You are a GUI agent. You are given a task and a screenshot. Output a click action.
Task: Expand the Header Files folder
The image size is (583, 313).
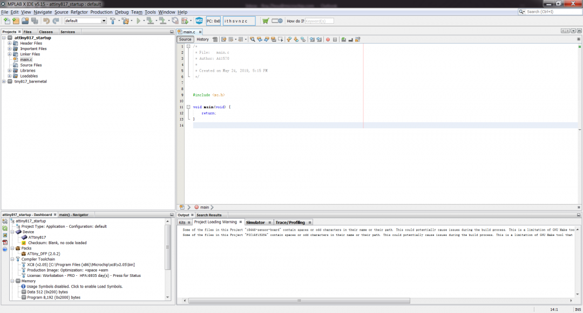pyautogui.click(x=10, y=44)
